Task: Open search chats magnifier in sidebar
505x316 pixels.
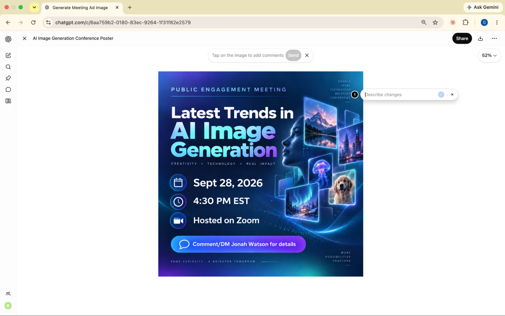Action: 8,67
